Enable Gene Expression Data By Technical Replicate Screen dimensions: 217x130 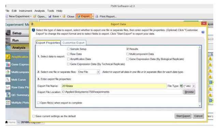click(68, 64)
